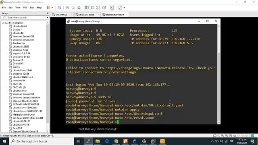This screenshot has width=258, height=145.
Task: Open the Help menu
Action: [x=40, y=8]
